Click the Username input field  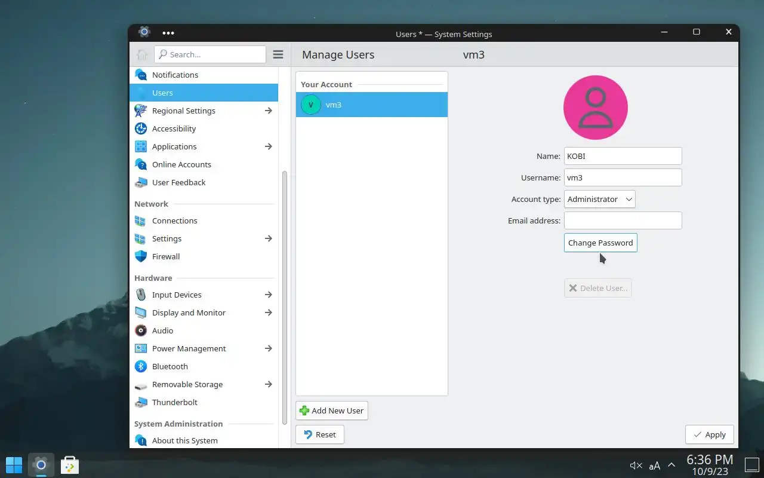pyautogui.click(x=623, y=177)
